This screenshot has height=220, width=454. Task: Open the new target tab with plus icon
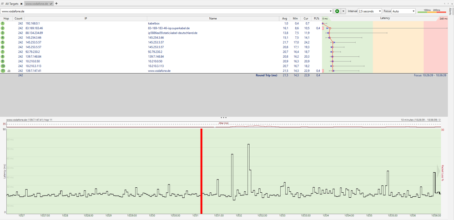click(56, 3)
